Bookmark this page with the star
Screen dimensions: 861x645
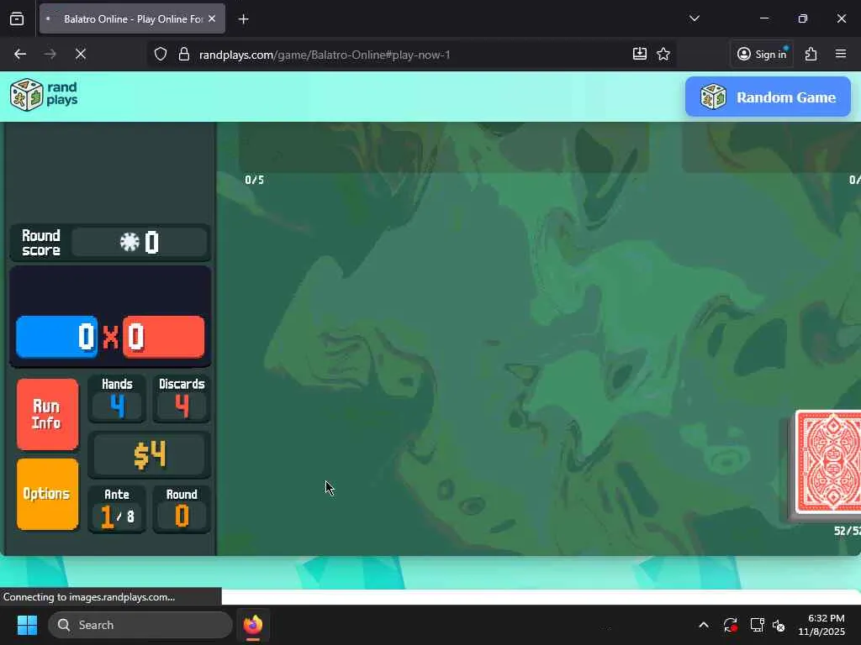pos(663,54)
